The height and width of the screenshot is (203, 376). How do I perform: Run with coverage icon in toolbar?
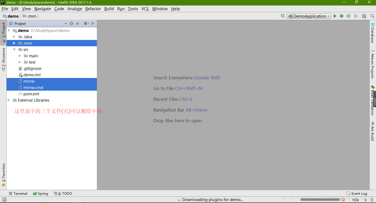coord(349,16)
